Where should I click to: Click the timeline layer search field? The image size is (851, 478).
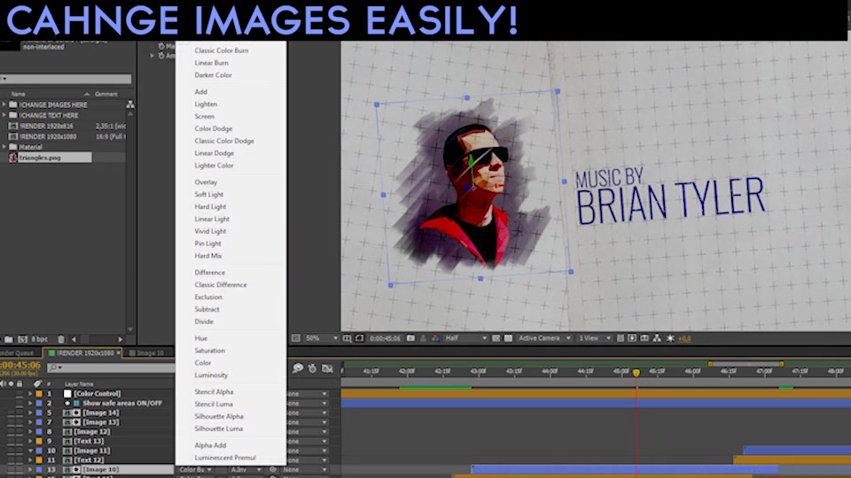(110, 367)
